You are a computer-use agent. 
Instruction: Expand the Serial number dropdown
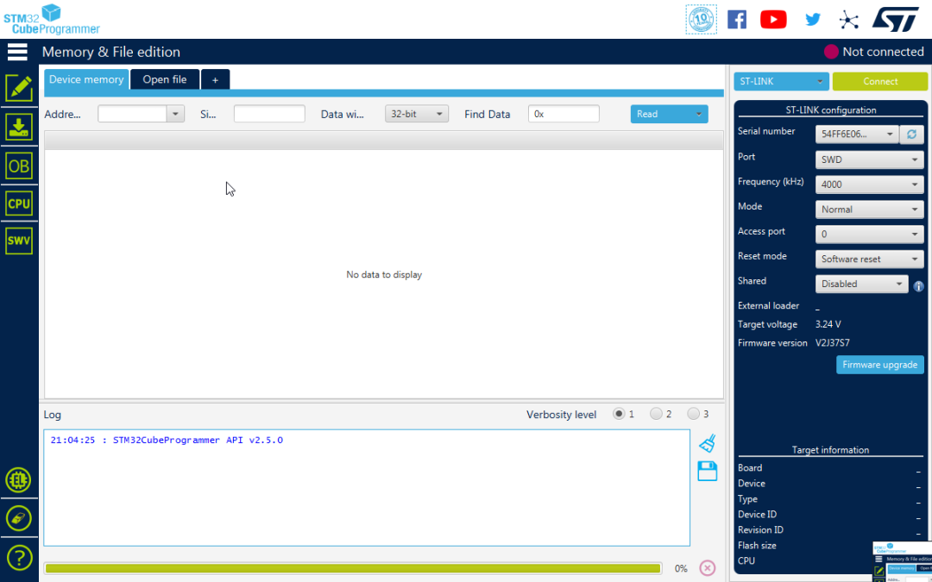(857, 135)
